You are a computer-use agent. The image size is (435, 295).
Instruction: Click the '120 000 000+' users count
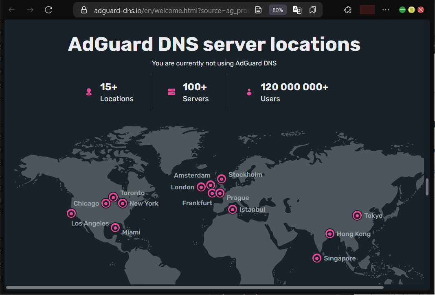pos(294,87)
